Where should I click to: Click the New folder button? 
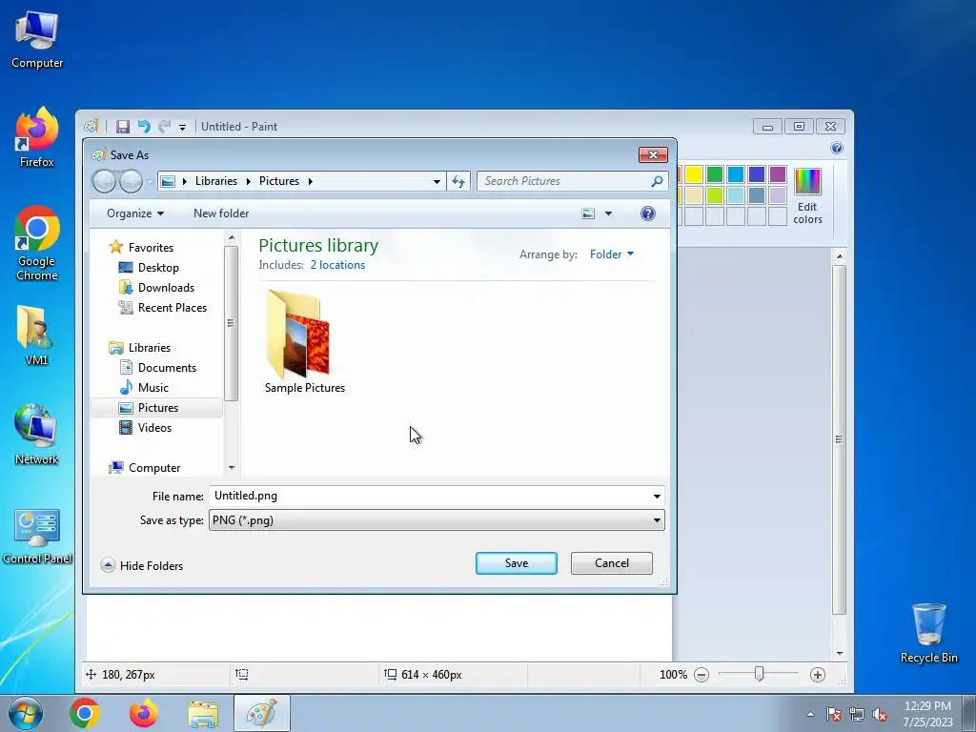(221, 213)
